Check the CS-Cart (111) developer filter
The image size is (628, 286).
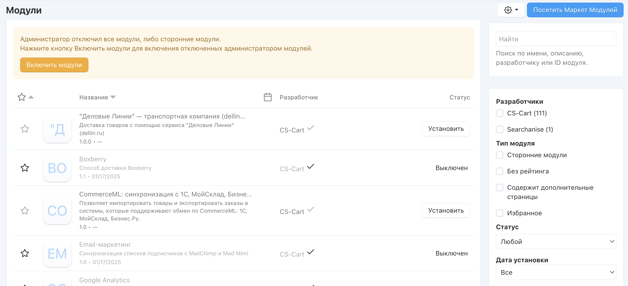(x=500, y=113)
